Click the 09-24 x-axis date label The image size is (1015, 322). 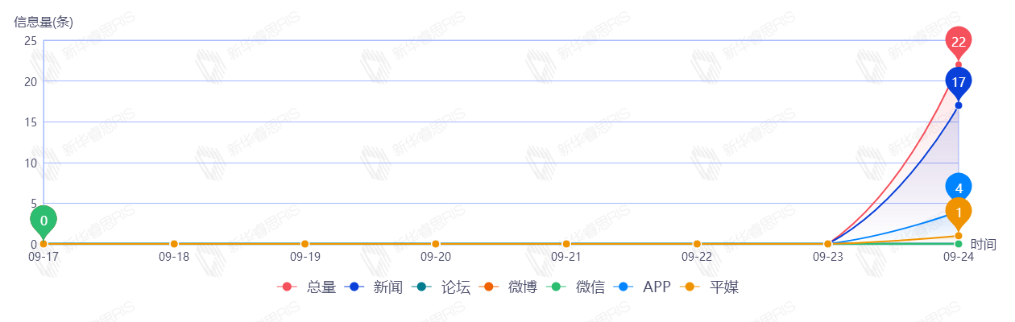click(959, 258)
